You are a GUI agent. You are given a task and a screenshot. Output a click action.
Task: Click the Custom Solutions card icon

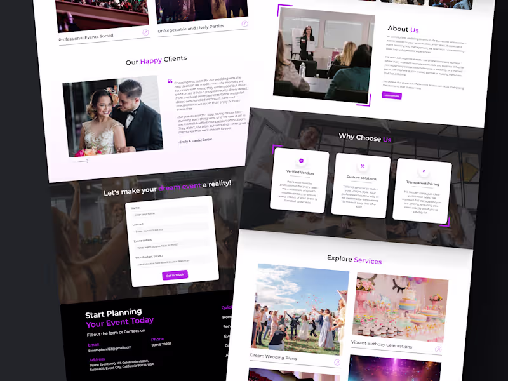362,166
